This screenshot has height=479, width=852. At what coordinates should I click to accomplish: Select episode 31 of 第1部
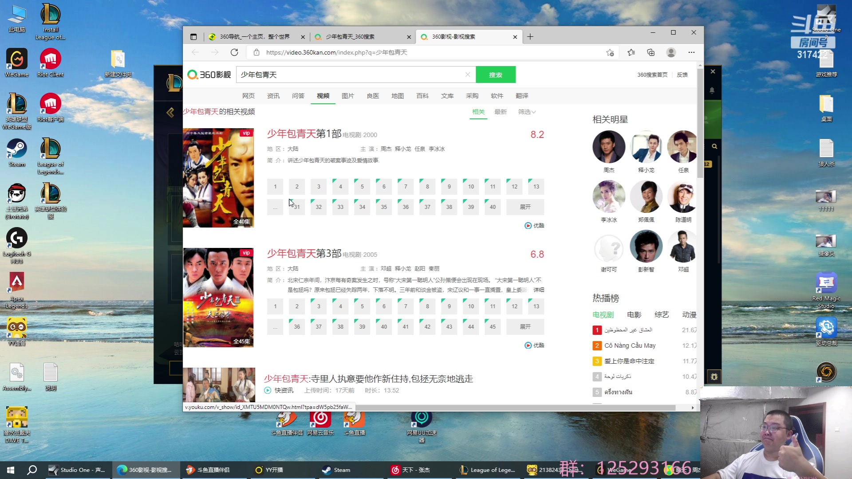tap(296, 207)
